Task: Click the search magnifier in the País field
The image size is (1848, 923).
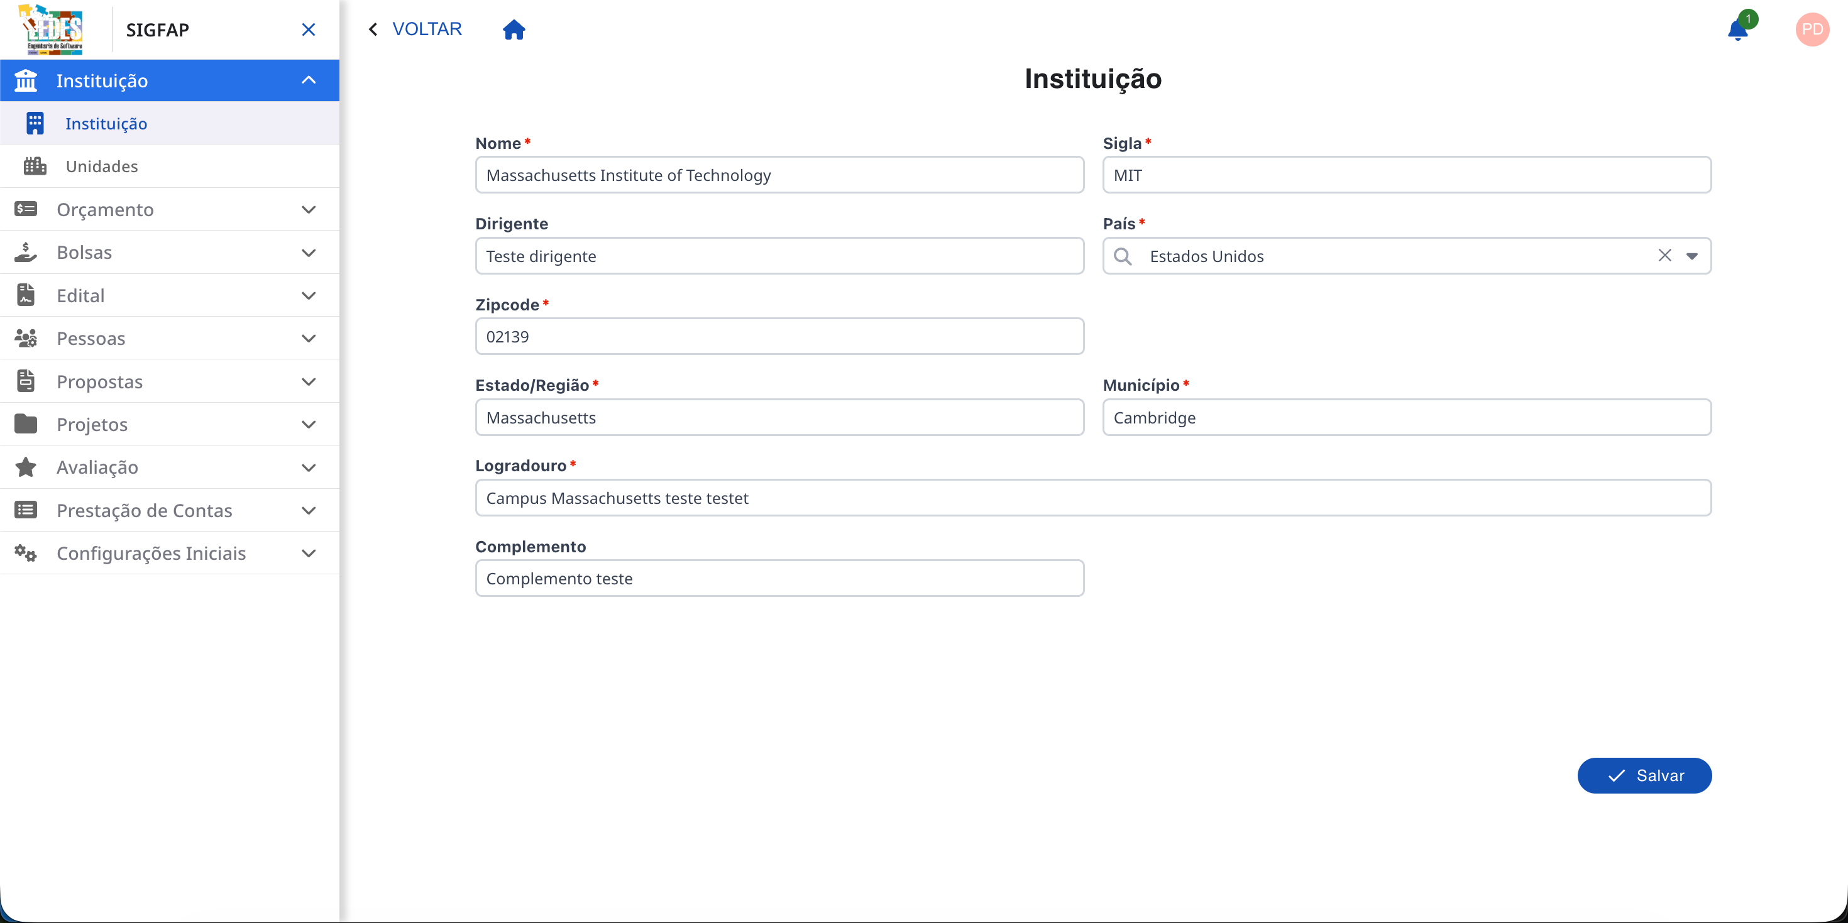Action: [1123, 256]
